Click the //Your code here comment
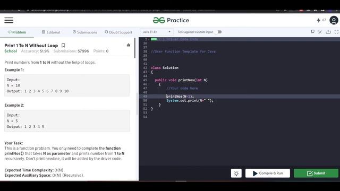 pyautogui.click(x=182, y=89)
